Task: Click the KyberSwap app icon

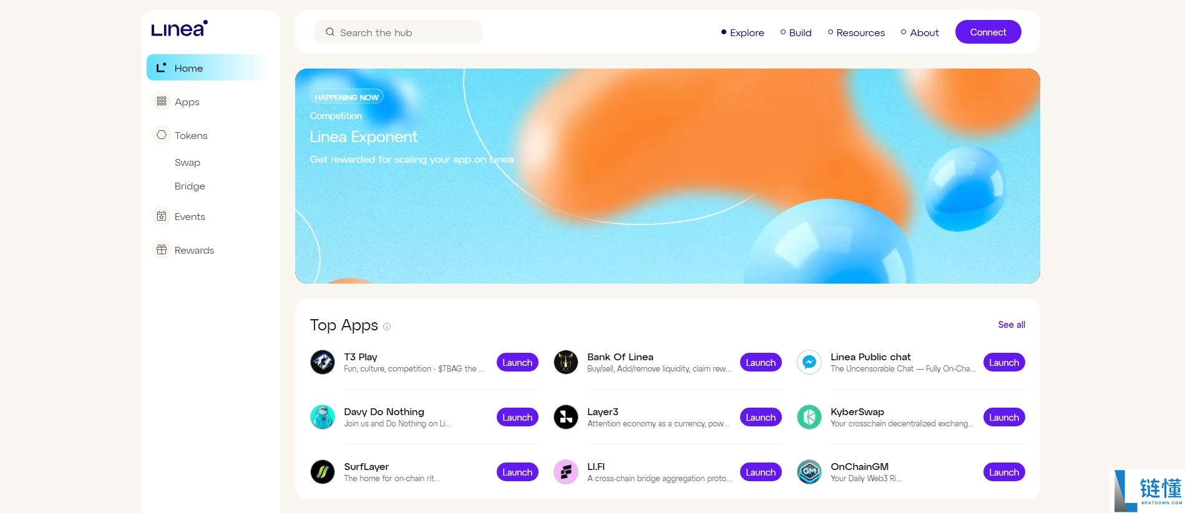Action: point(809,417)
